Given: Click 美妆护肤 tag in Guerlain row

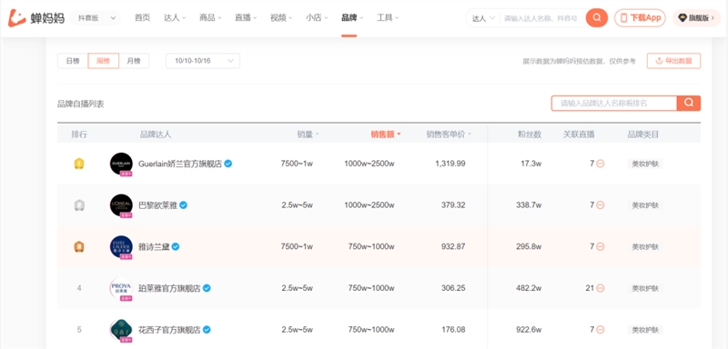Looking at the screenshot, I should click(645, 164).
